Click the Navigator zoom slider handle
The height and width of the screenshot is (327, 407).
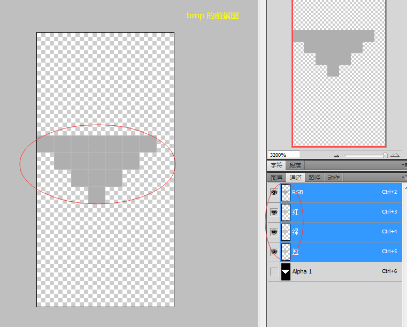[x=385, y=155]
